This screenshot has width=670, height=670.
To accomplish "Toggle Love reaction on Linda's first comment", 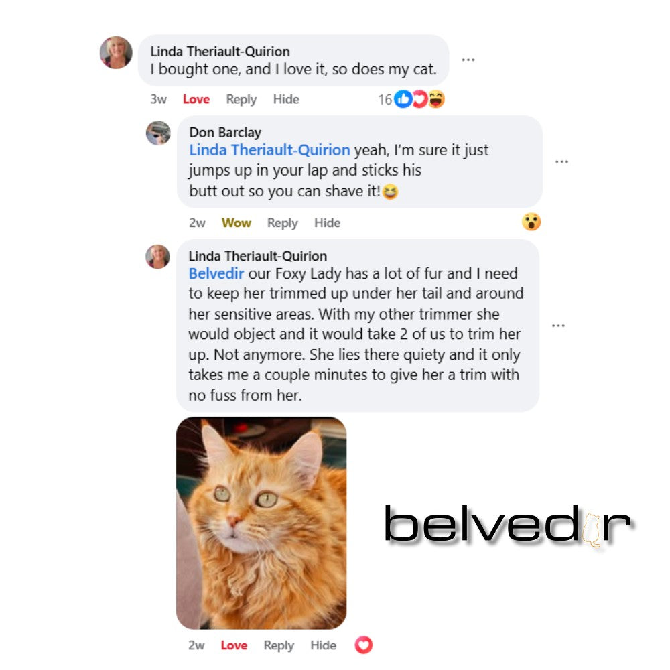I will click(x=196, y=100).
